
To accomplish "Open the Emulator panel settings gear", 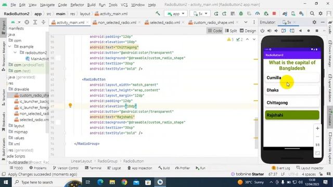I will point(314,22).
